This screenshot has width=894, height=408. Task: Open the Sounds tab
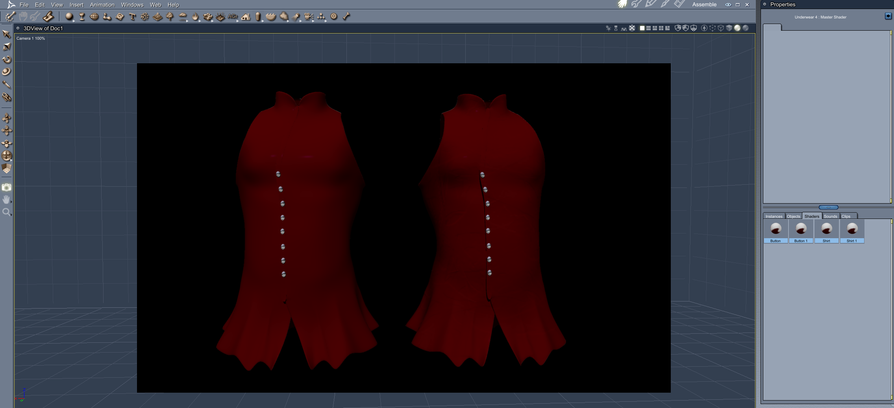pyautogui.click(x=830, y=216)
